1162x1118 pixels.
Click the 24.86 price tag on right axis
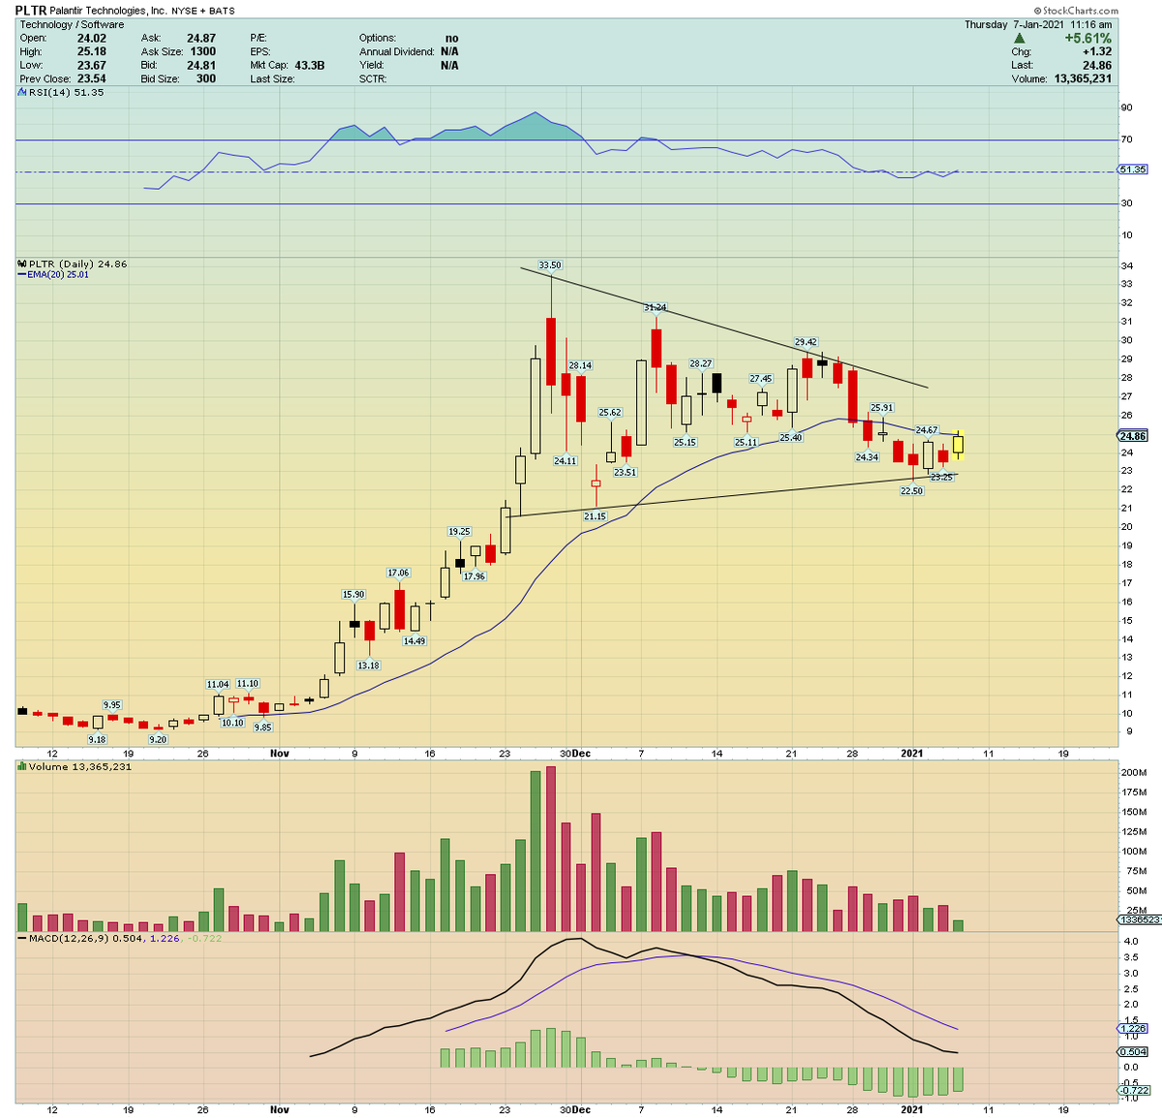(1133, 436)
